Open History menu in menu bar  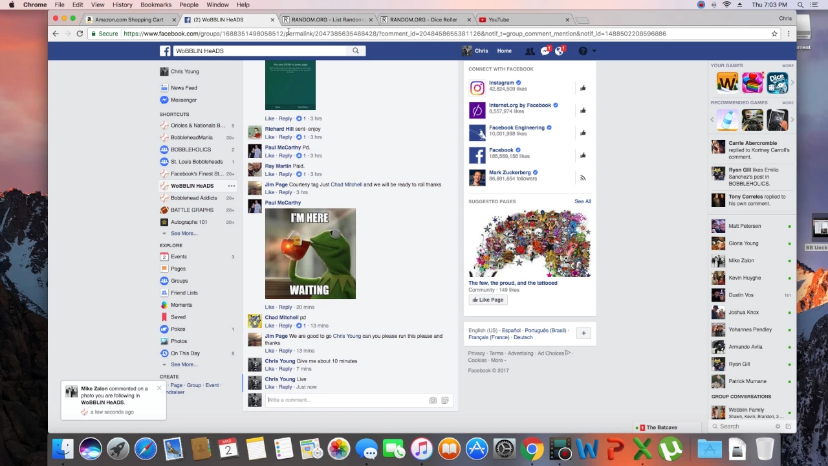pos(122,5)
